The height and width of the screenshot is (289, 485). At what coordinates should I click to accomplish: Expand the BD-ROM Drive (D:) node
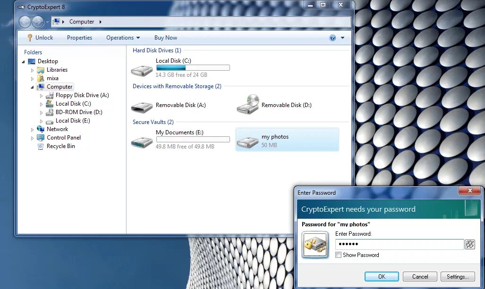pos(41,113)
